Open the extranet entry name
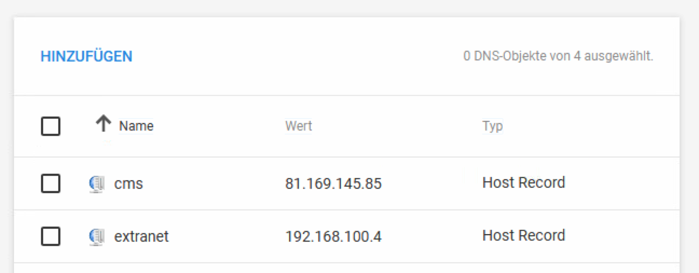The image size is (699, 273). pyautogui.click(x=141, y=236)
